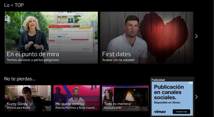This screenshot has height=117, width=214.
Task: Open the First dates thumbnail
Action: pyautogui.click(x=147, y=32)
